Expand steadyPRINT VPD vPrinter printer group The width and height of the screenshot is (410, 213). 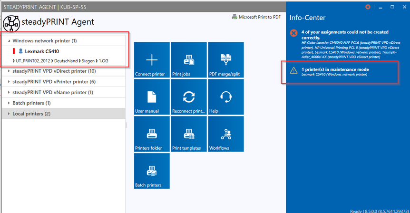click(x=9, y=82)
